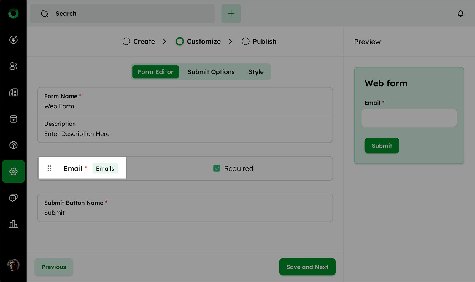Open the reports bar chart icon
Viewport: 475px width, 282px height.
click(x=13, y=224)
